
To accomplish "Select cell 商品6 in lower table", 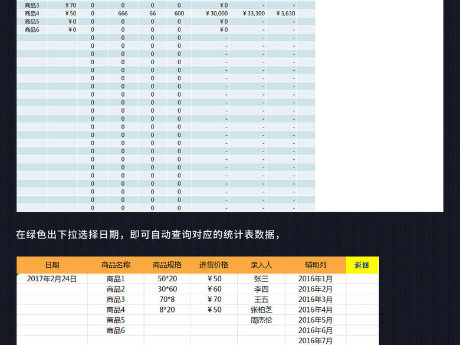I will coord(116,330).
